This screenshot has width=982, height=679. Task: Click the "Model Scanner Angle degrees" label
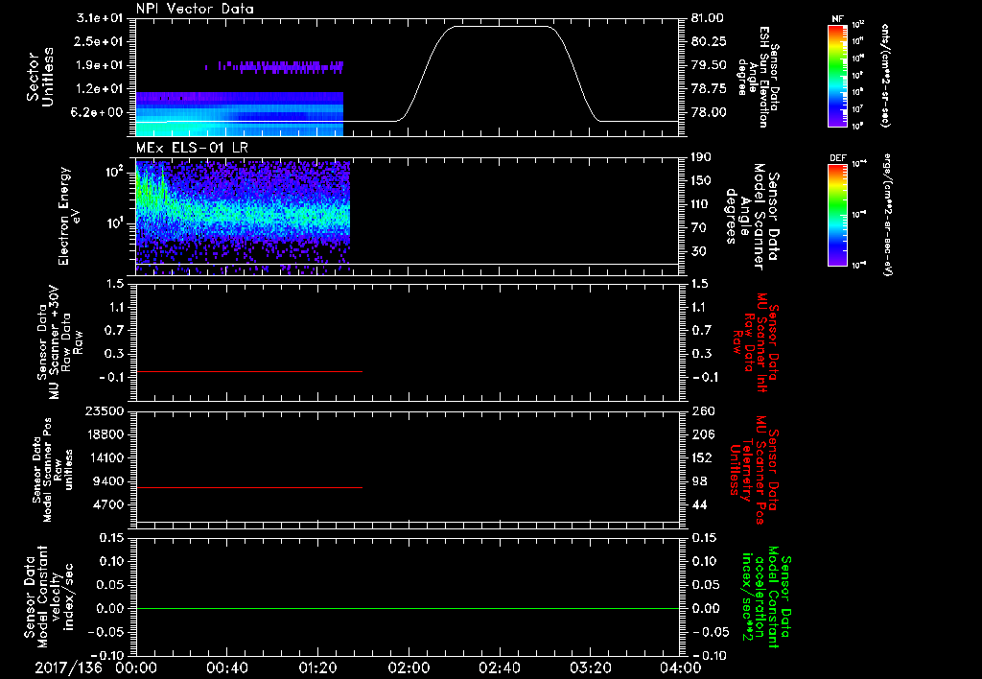(x=752, y=216)
